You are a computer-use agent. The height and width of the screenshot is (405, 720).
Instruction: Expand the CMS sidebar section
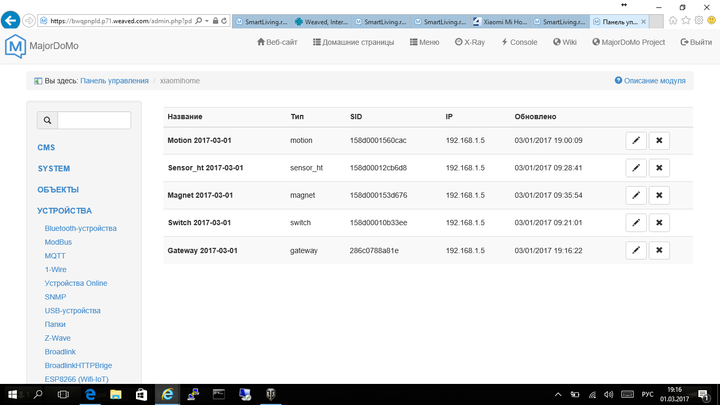tap(46, 148)
